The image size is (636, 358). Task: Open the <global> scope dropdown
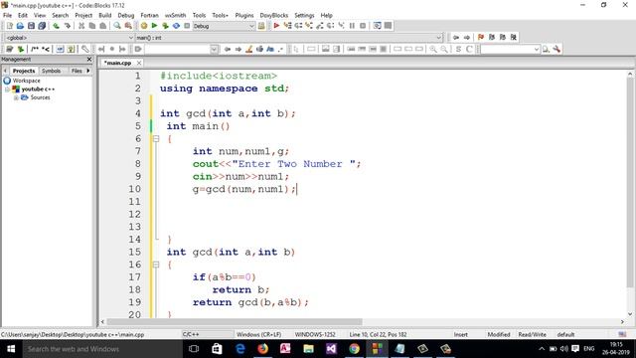click(69, 38)
